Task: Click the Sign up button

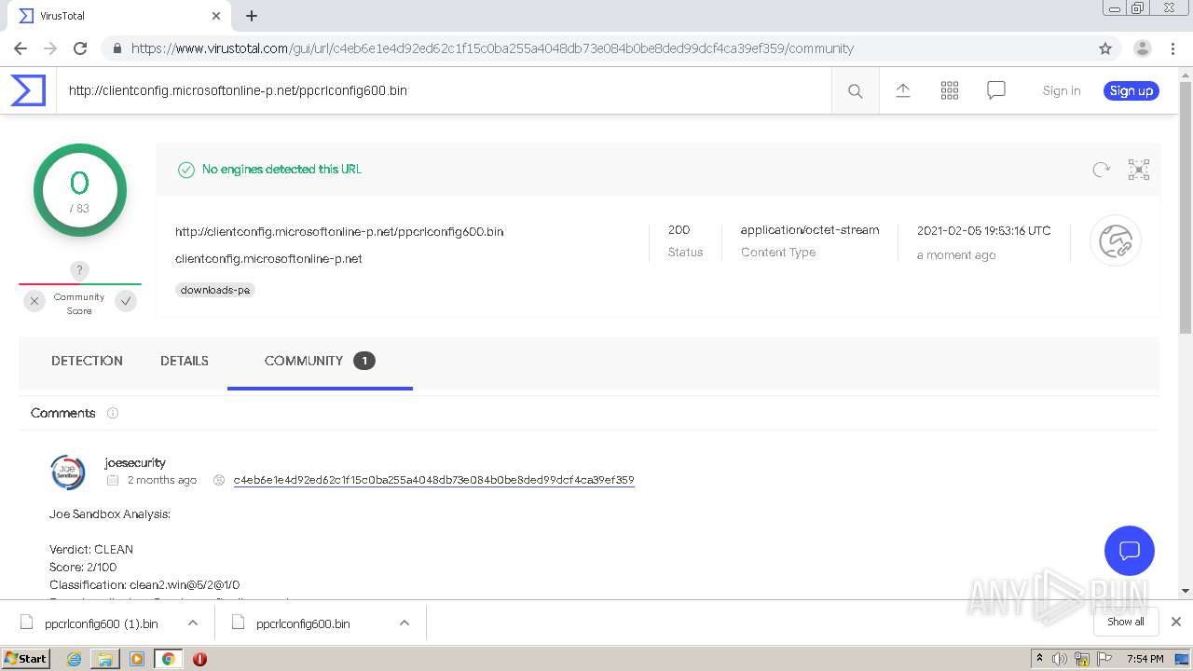Action: tap(1131, 90)
